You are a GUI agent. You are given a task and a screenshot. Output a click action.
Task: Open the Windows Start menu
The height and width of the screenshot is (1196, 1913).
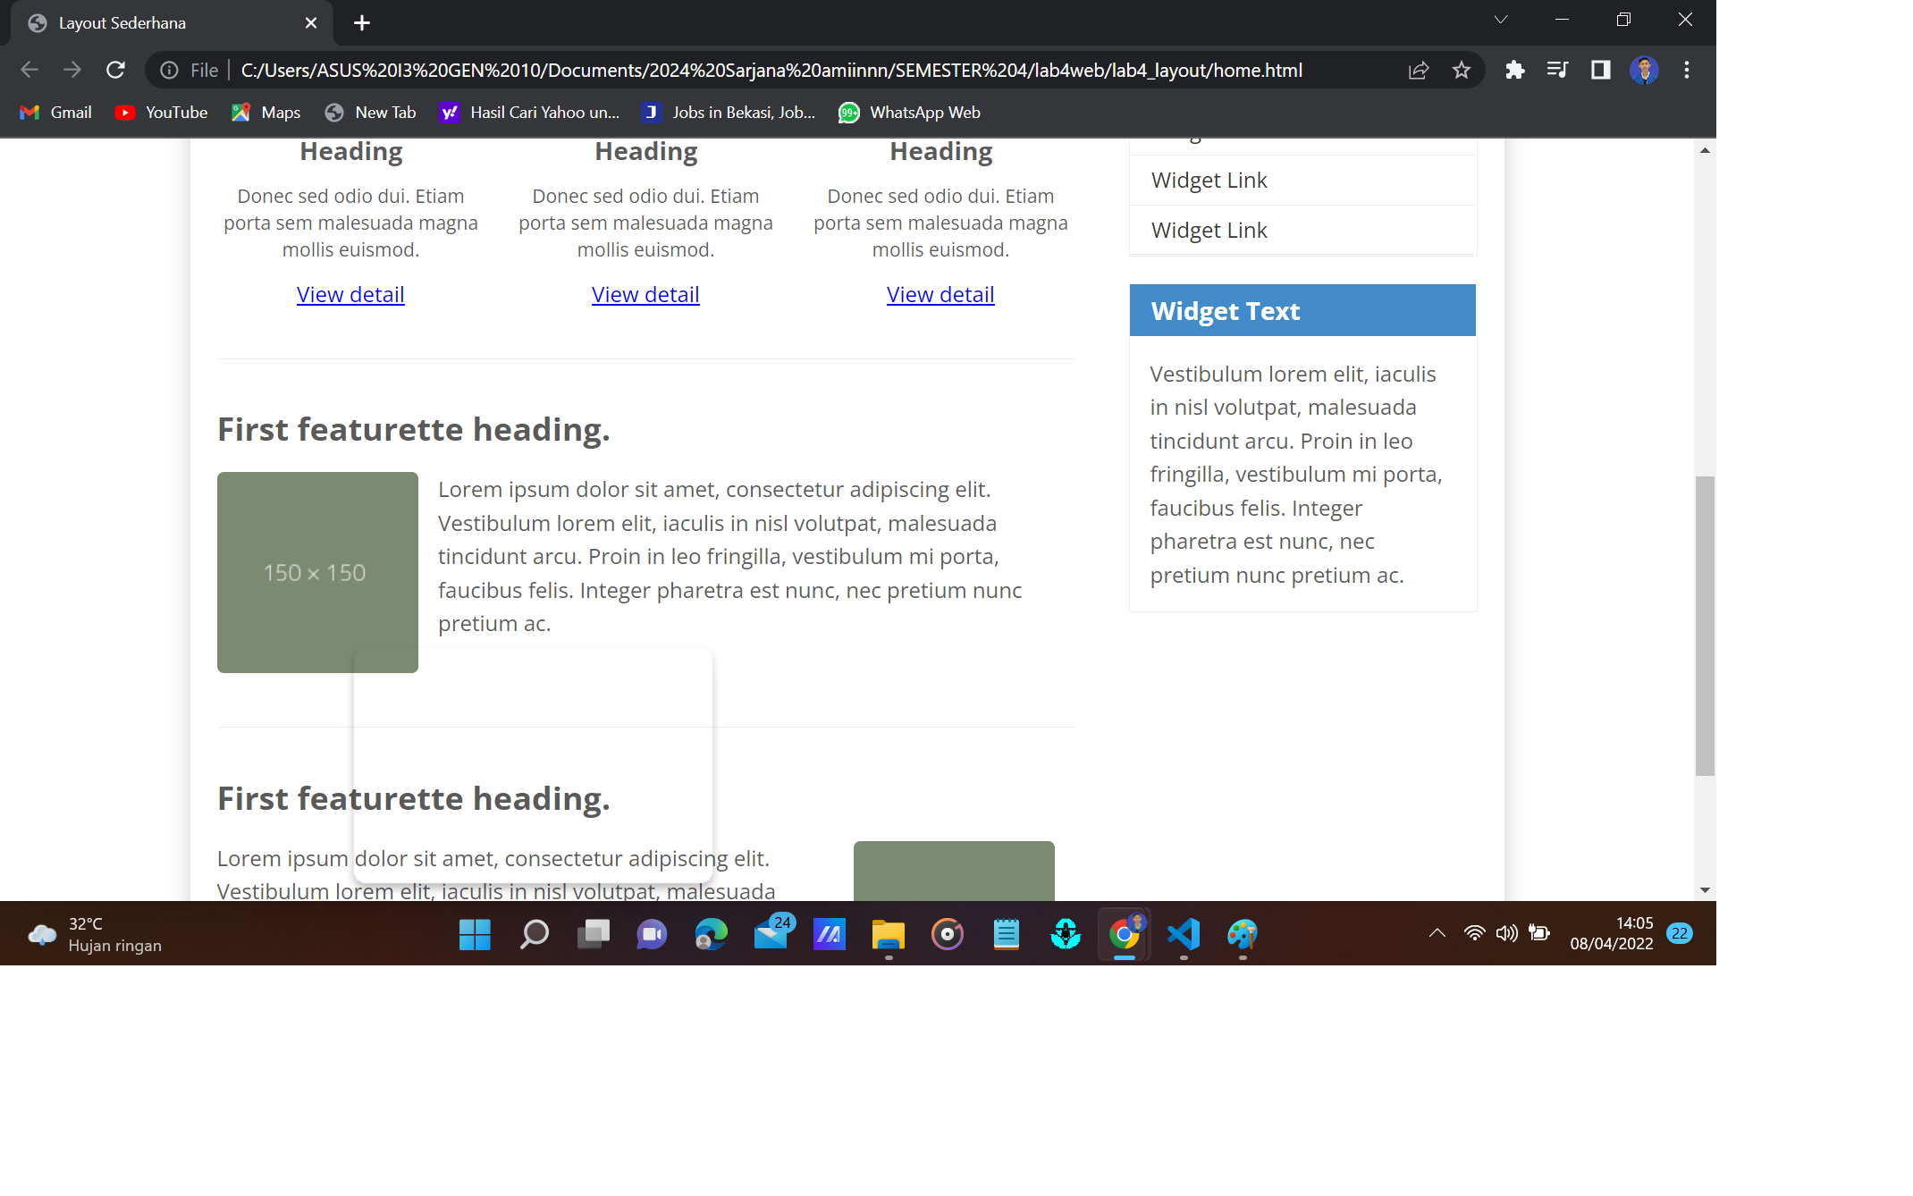475,934
